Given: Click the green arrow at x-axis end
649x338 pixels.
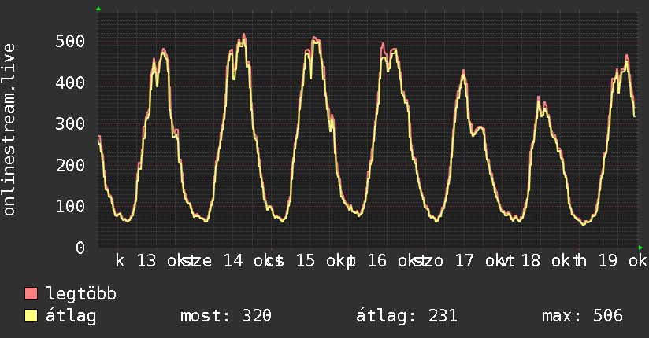Looking at the screenshot, I should (640, 248).
